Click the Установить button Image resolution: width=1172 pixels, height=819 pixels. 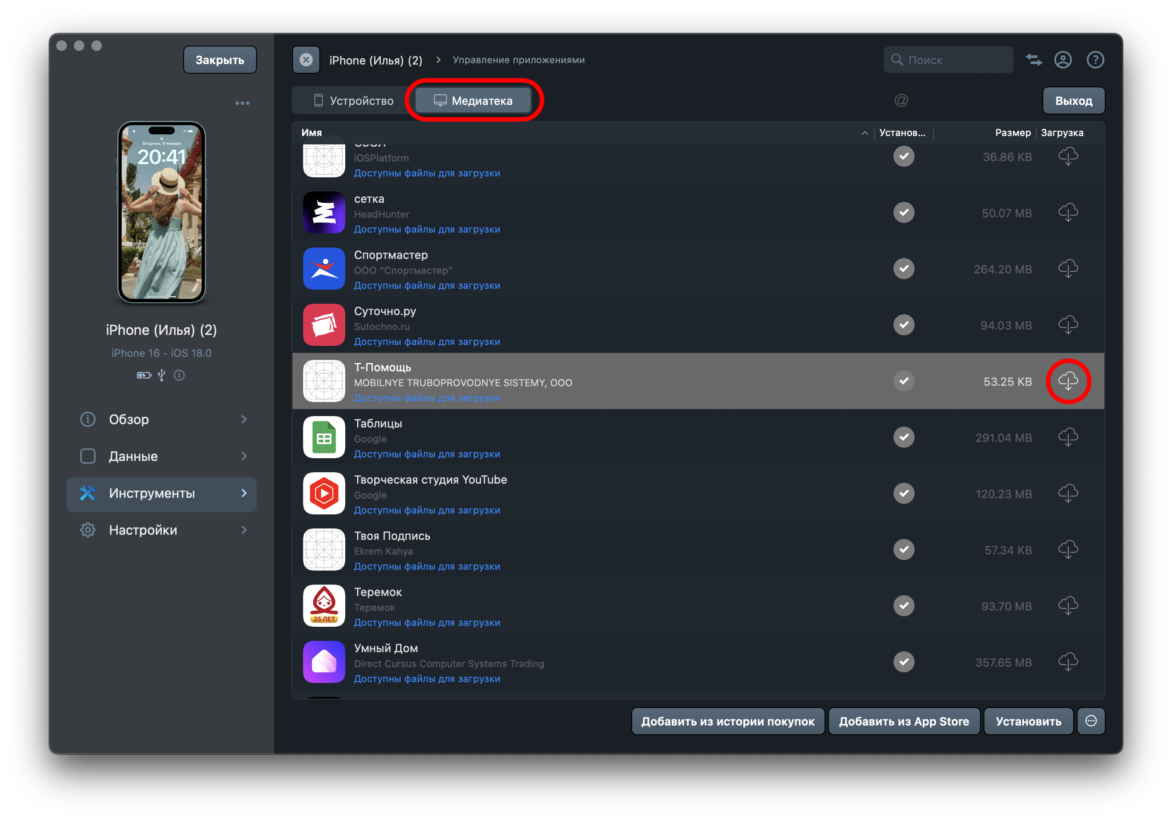coord(1028,721)
